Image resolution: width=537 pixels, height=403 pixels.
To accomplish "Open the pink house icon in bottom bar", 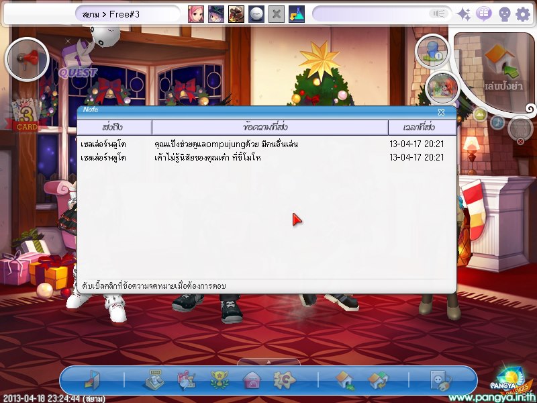I will (x=252, y=380).
